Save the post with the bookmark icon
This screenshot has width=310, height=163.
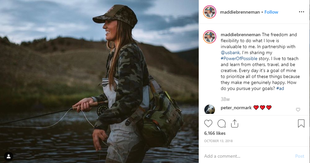tap(301, 123)
